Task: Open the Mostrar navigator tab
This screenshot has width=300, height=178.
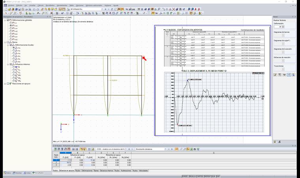Action: pos(17,173)
